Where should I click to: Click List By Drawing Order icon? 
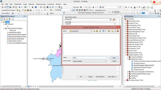(x=2, y=19)
